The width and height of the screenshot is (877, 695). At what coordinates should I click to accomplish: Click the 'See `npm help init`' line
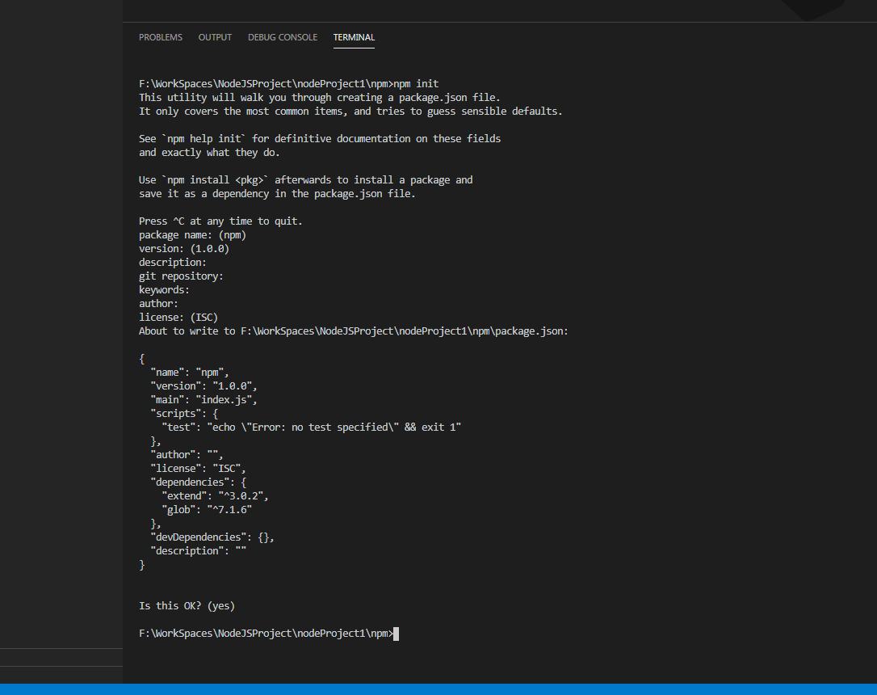tap(320, 139)
